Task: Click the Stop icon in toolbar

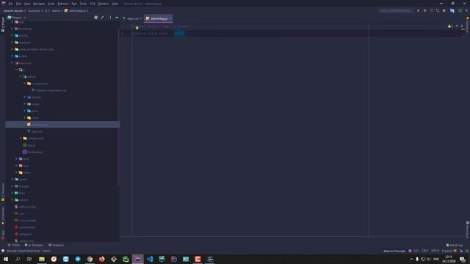Action: coord(444,11)
